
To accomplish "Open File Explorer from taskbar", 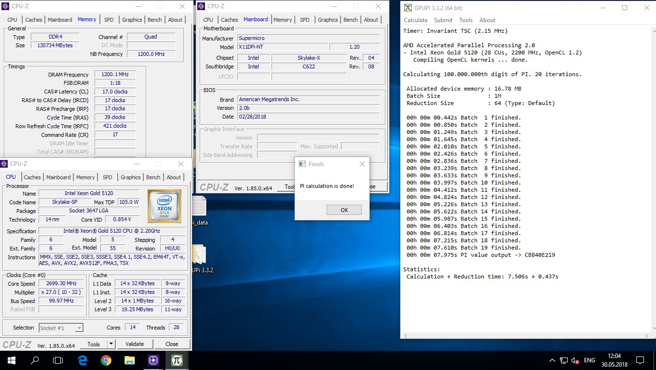I will pyautogui.click(x=129, y=360).
